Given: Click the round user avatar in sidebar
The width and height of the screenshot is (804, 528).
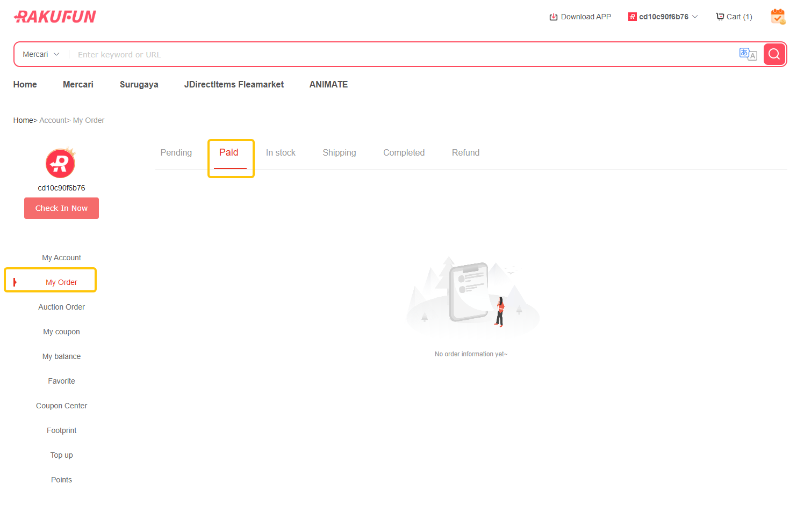Looking at the screenshot, I should point(60,163).
